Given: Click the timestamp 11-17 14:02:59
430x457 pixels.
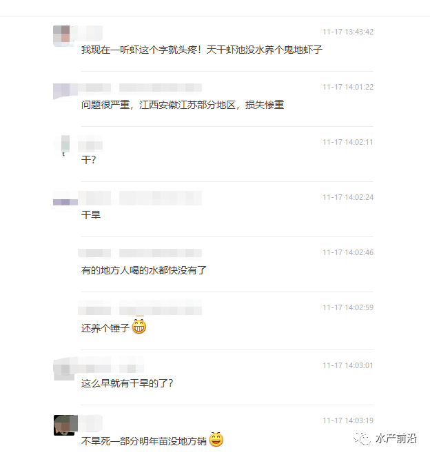Looking at the screenshot, I should (348, 307).
